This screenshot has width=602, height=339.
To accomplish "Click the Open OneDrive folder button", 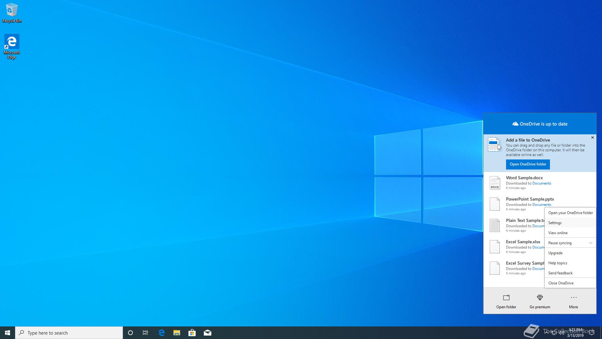I will click(x=528, y=164).
